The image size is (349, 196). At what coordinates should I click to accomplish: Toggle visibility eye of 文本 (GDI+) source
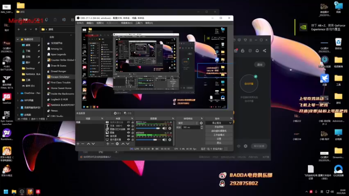coord(128,125)
